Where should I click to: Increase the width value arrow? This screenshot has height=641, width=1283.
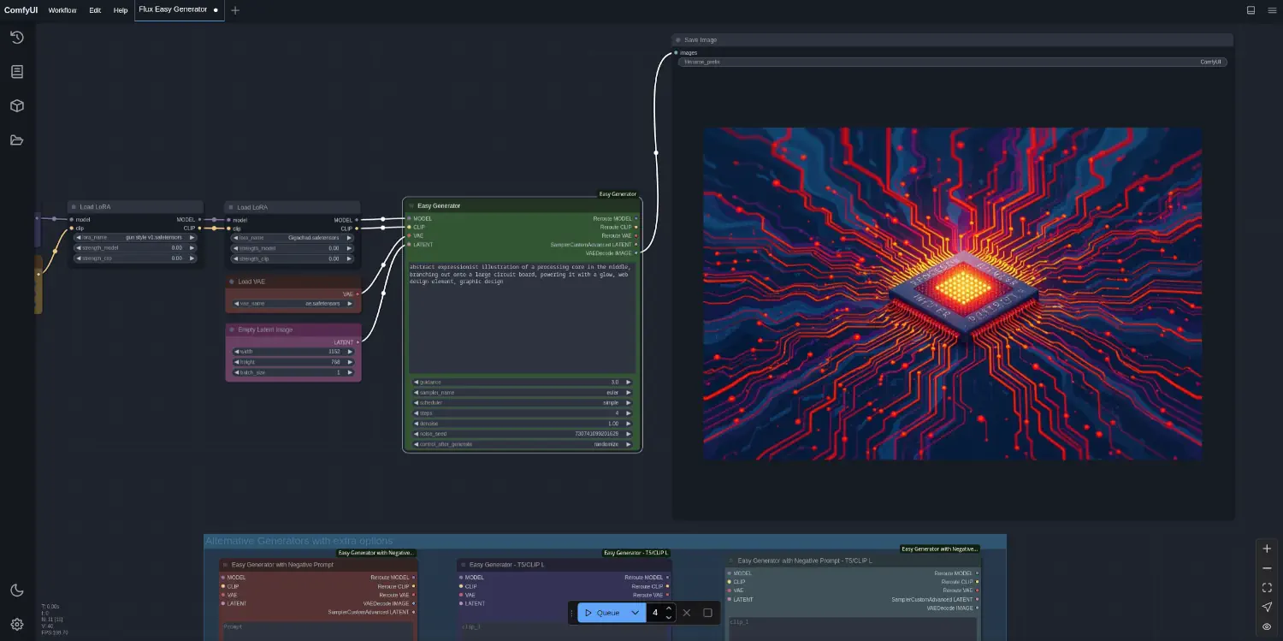[x=349, y=352]
